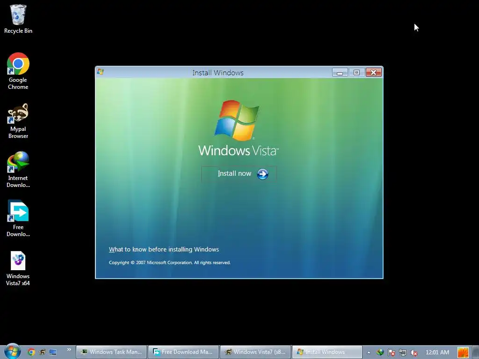Open the Windows Start orb

coord(12,352)
